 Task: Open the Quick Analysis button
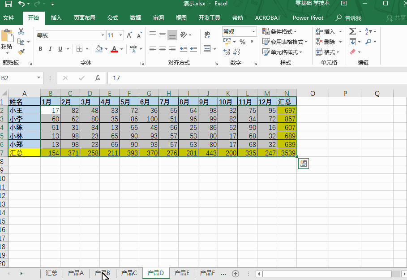tap(304, 164)
